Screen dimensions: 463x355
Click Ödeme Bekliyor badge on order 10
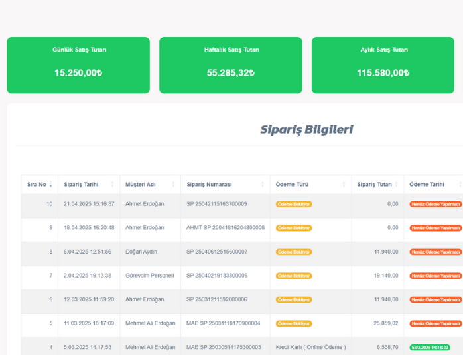pyautogui.click(x=293, y=204)
